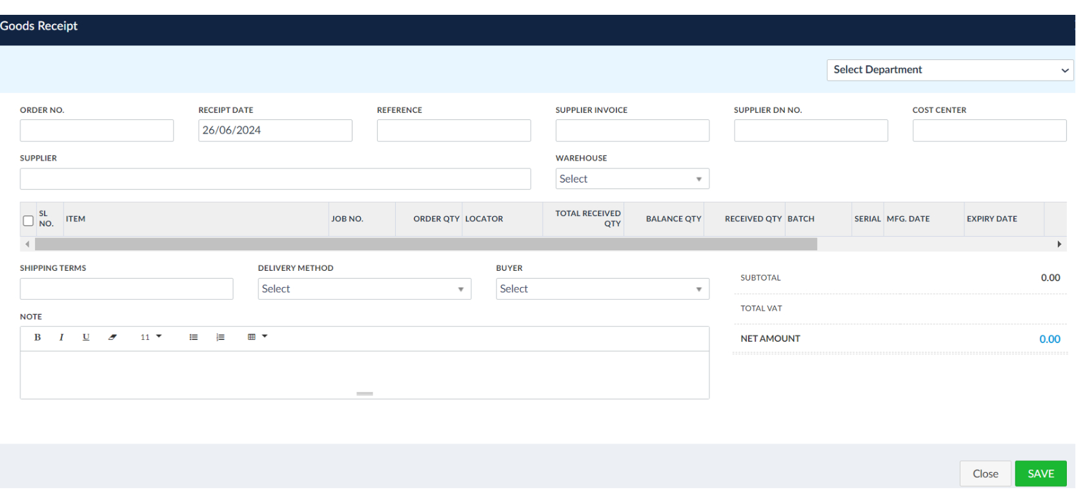Grab the note editor resize handle
The height and width of the screenshot is (503, 1076).
pos(365,393)
